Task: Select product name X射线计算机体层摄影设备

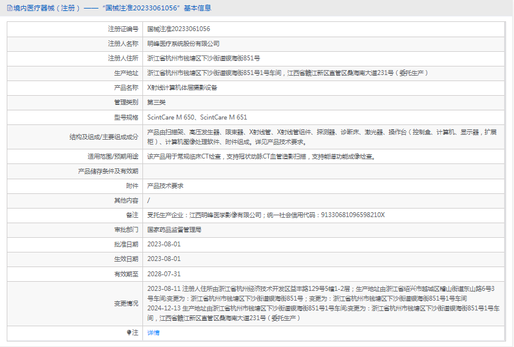Action: coord(182,88)
